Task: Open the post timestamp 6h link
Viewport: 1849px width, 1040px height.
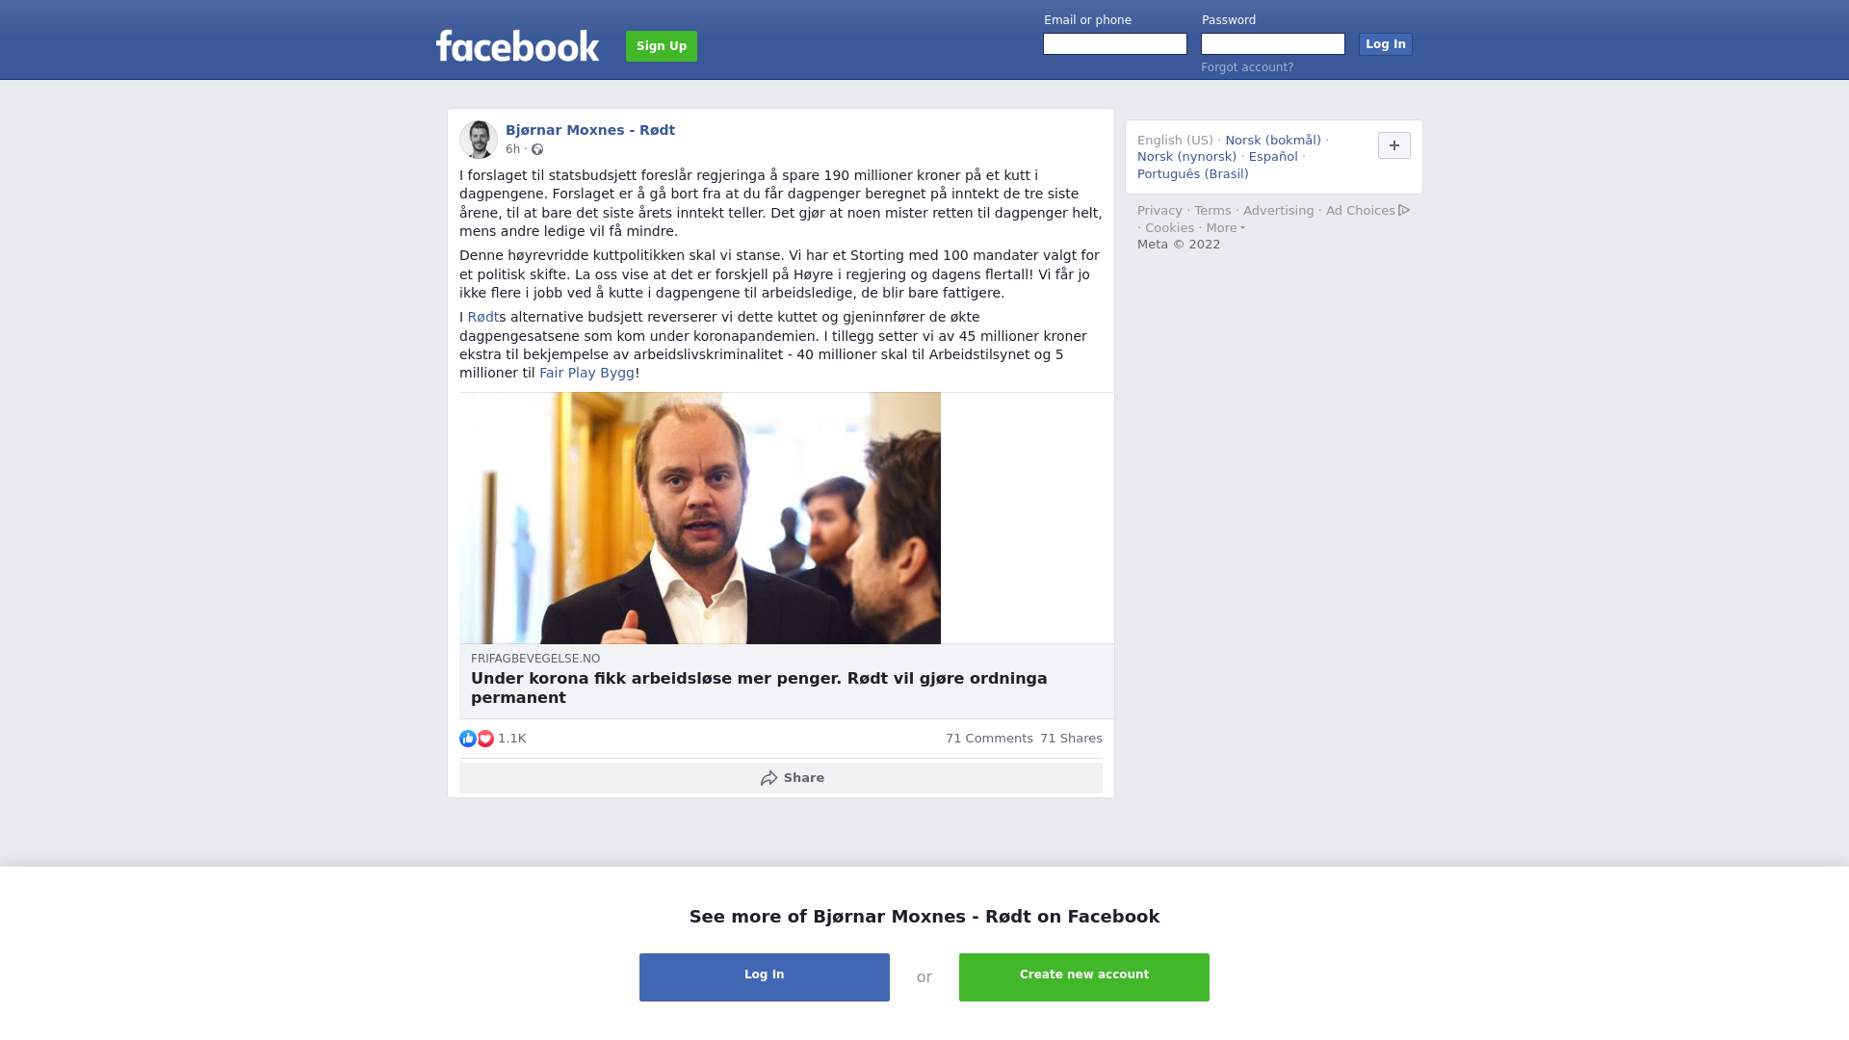Action: click(x=512, y=149)
